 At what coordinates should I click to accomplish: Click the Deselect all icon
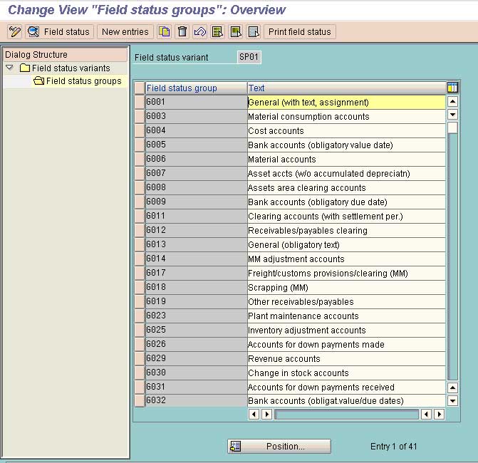tap(254, 32)
